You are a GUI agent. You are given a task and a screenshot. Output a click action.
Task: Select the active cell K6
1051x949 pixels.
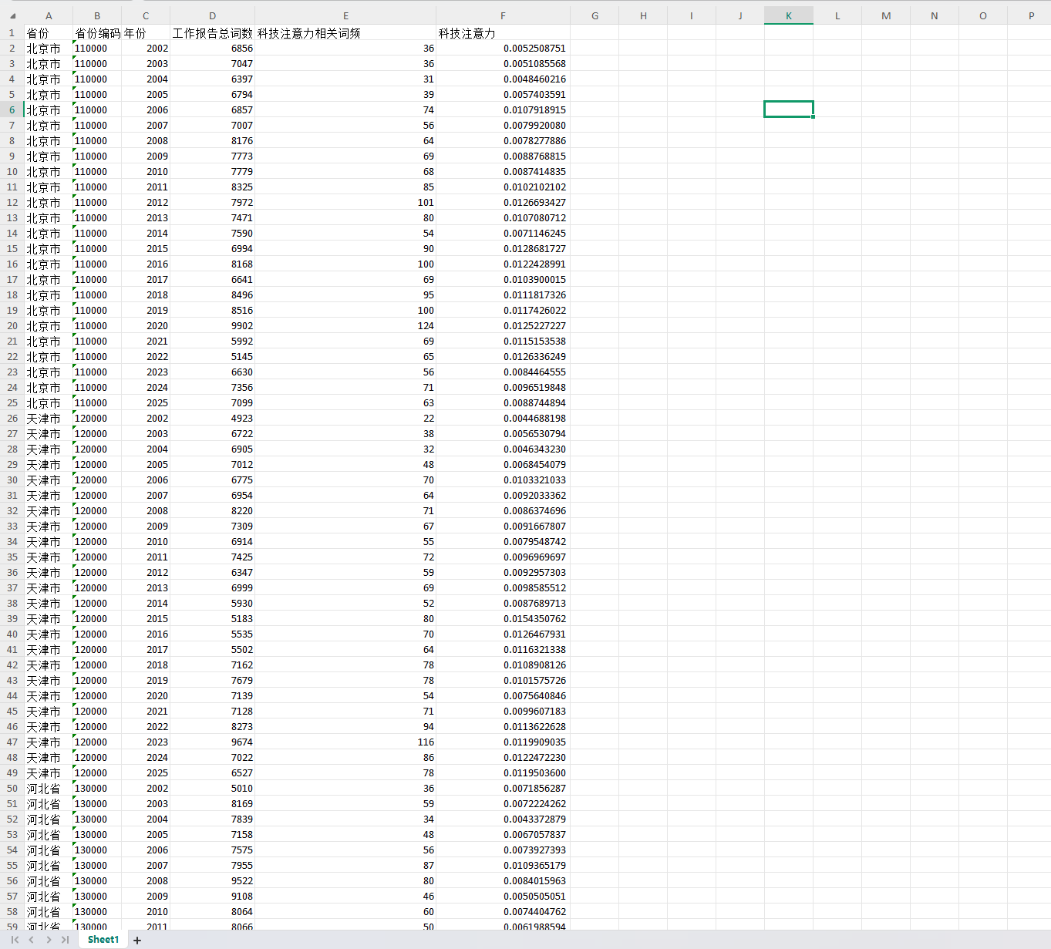(789, 109)
